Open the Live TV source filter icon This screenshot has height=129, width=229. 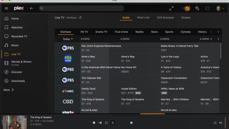pyautogui.click(x=80, y=18)
